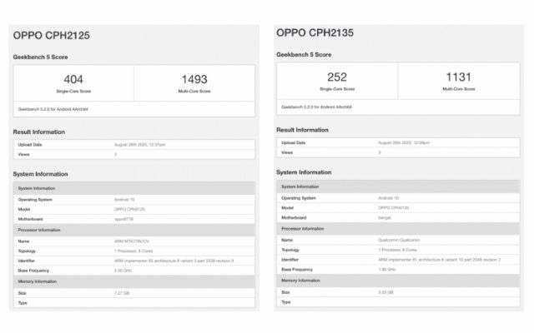The image size is (534, 333).
Task: Click the single-core score 404
Action: click(73, 79)
